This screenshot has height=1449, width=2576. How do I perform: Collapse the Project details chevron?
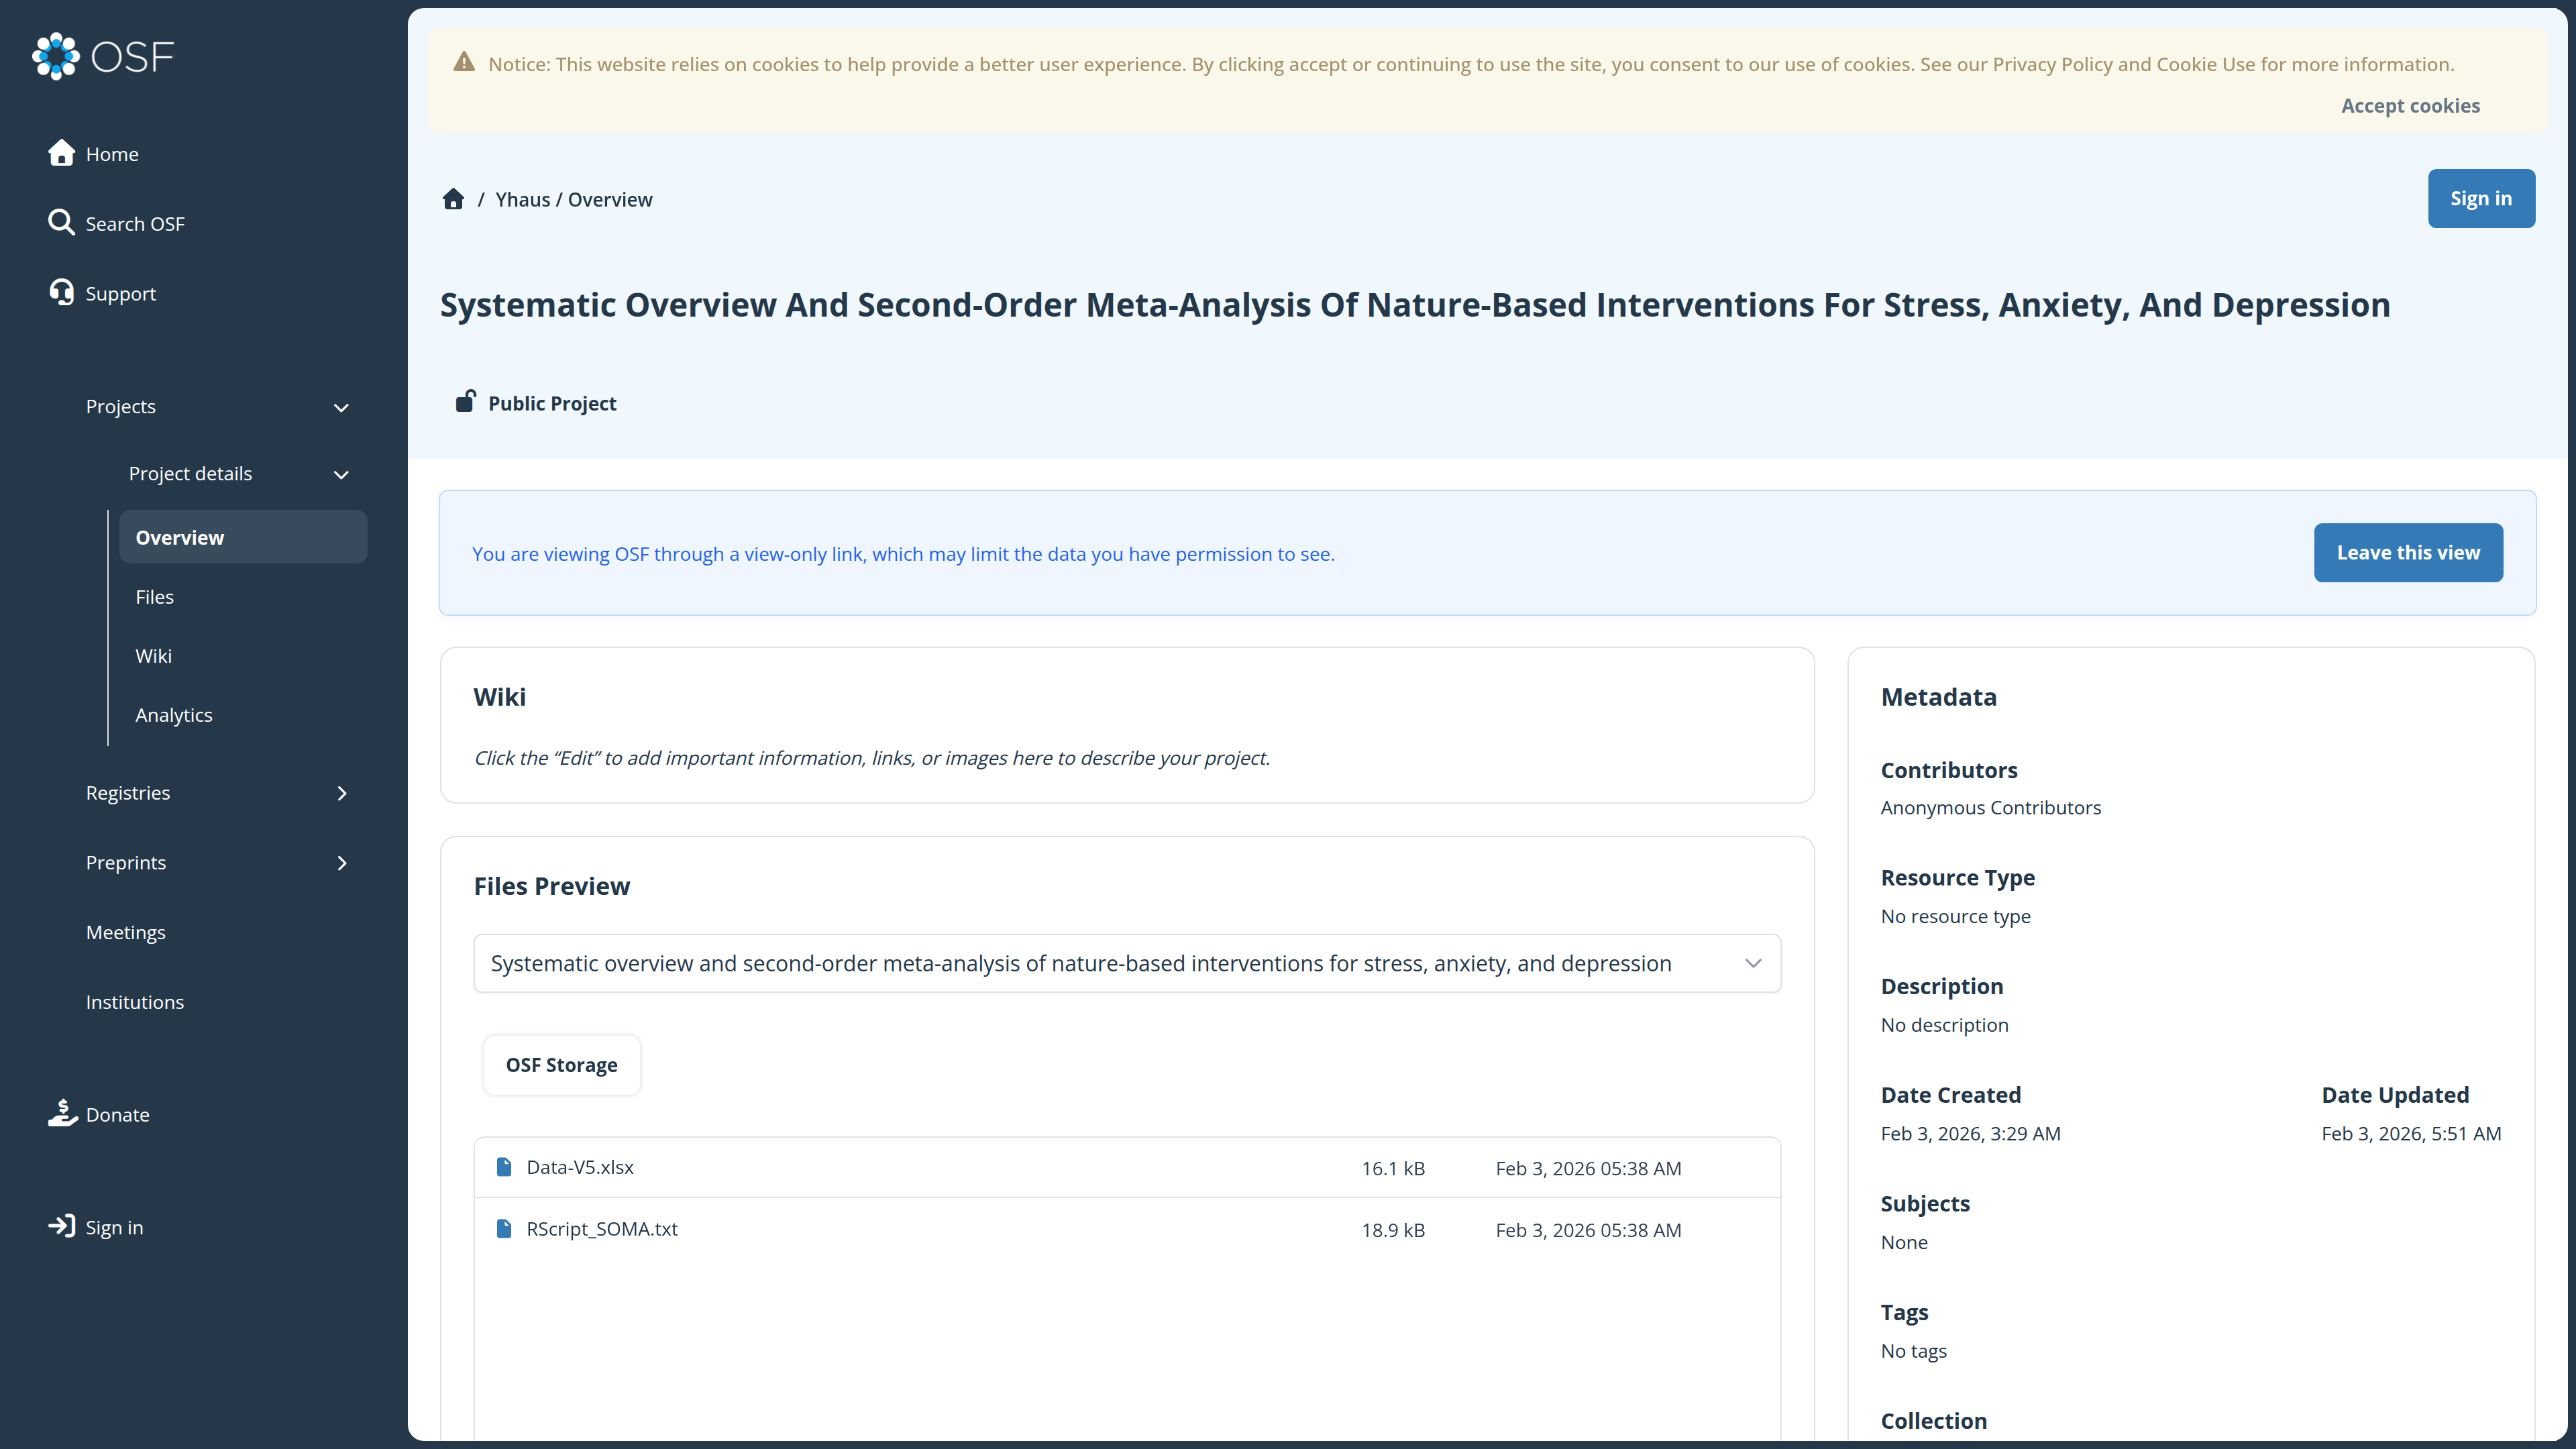pyautogui.click(x=341, y=475)
